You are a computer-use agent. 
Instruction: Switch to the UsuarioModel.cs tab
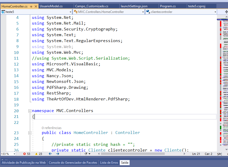[51, 6]
